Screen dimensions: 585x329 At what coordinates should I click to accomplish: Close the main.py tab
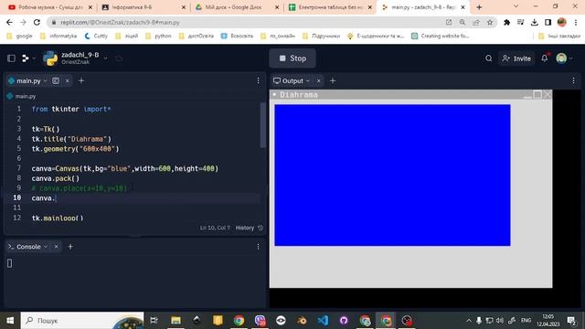coord(67,80)
